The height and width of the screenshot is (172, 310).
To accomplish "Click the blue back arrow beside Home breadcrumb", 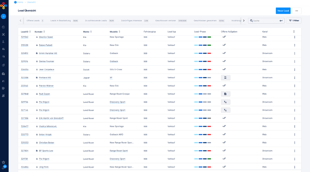I will (15, 2).
